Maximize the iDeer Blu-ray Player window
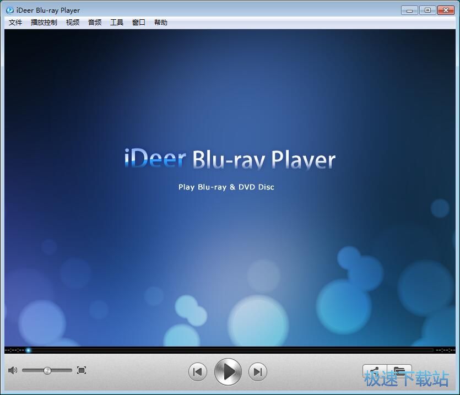The image size is (460, 395). click(427, 10)
